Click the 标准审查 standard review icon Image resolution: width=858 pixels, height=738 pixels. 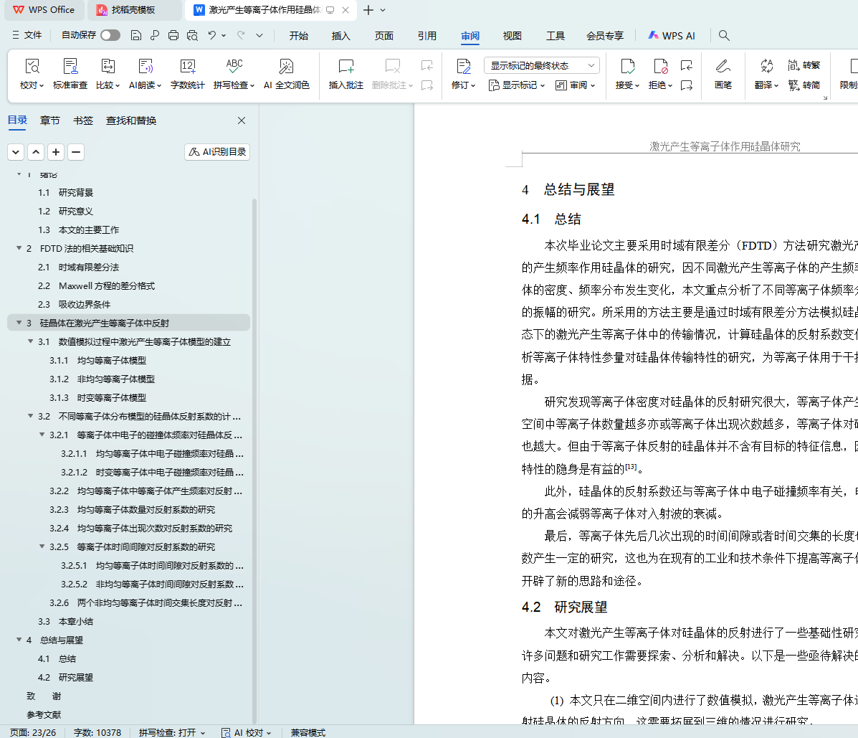pyautogui.click(x=70, y=67)
